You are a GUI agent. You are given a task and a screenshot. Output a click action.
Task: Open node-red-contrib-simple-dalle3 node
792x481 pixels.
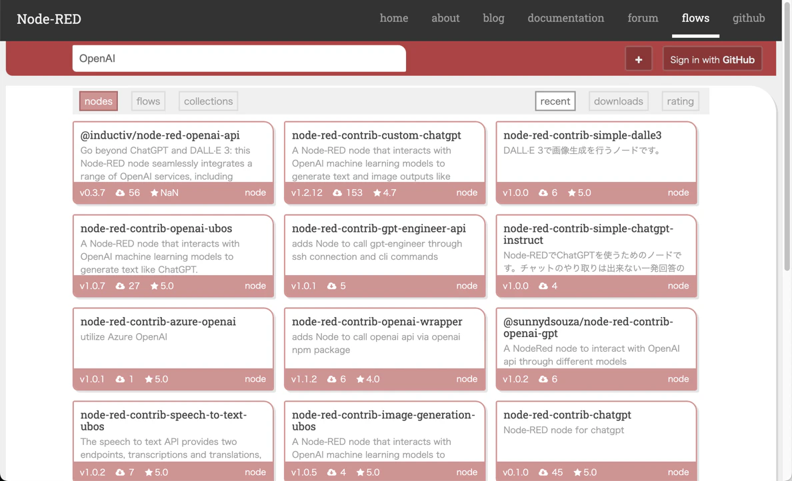[x=583, y=135]
